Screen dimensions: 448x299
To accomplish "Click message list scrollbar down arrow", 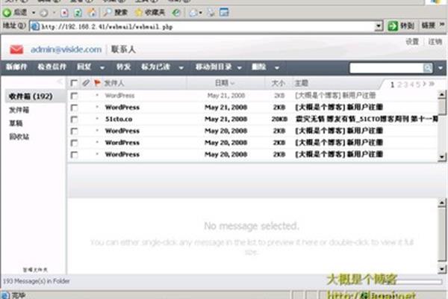I will tap(442, 157).
